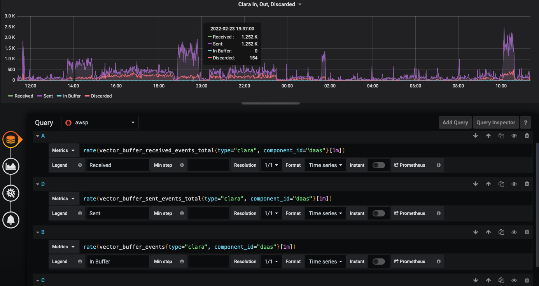Collapse query A using its chevron

click(38, 136)
